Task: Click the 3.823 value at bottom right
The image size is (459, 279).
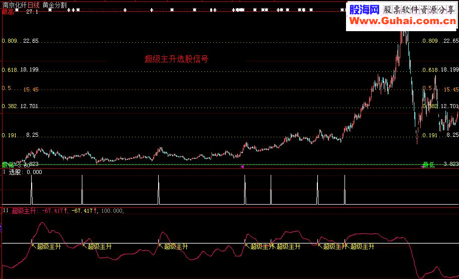Action: tap(451, 164)
